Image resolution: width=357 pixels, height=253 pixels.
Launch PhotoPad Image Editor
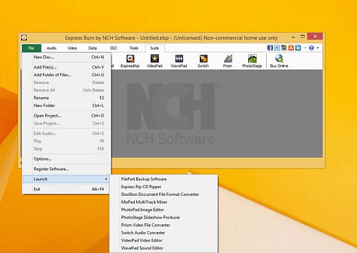tap(164, 210)
